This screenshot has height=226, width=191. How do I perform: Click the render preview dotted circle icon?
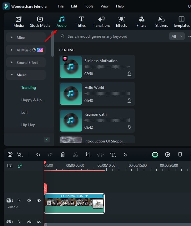(x=168, y=155)
